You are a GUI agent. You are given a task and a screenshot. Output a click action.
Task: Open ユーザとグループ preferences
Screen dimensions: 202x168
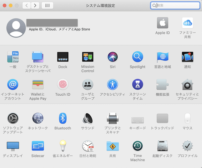coord(88,85)
